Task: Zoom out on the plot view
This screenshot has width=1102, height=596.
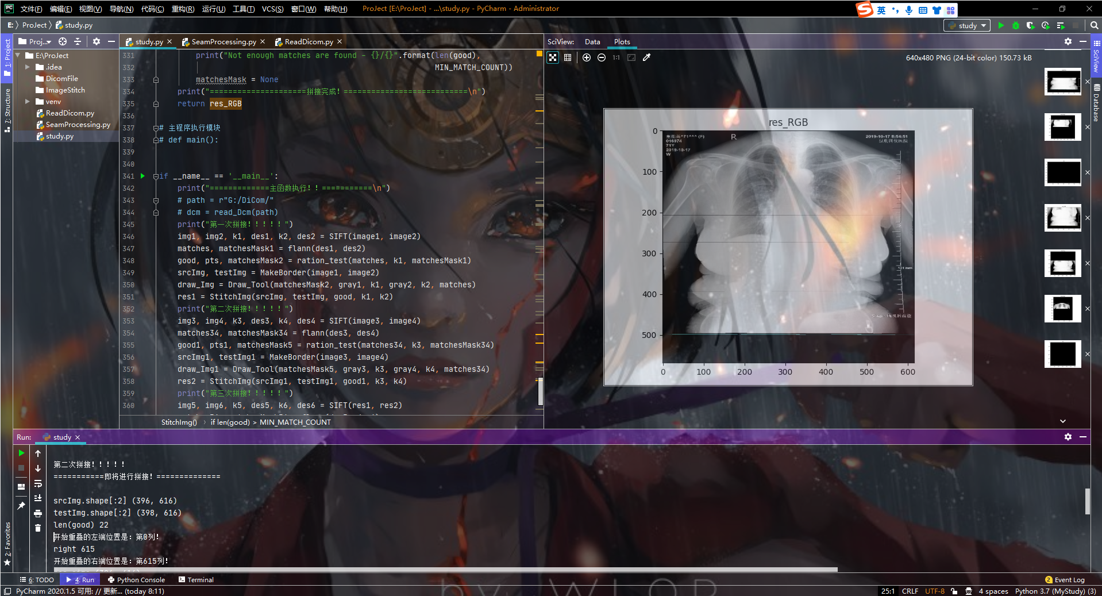Action: point(601,57)
